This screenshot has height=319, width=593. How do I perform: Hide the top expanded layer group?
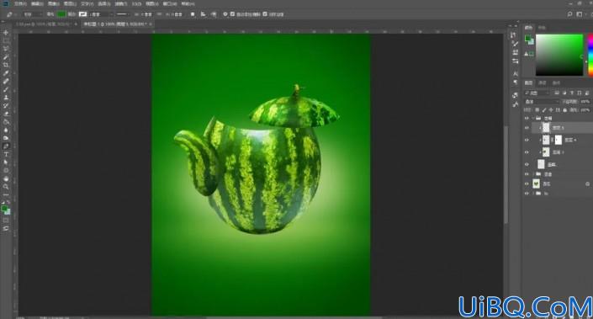tap(527, 118)
